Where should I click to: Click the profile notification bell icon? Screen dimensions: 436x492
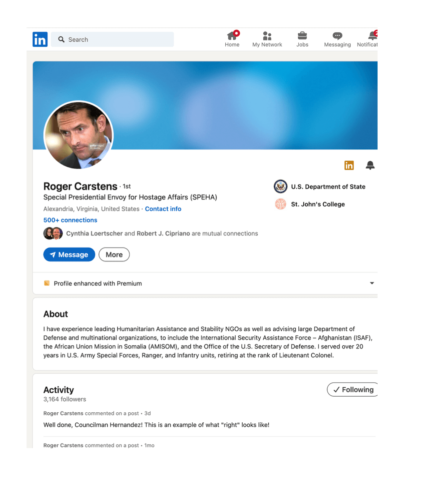click(370, 165)
